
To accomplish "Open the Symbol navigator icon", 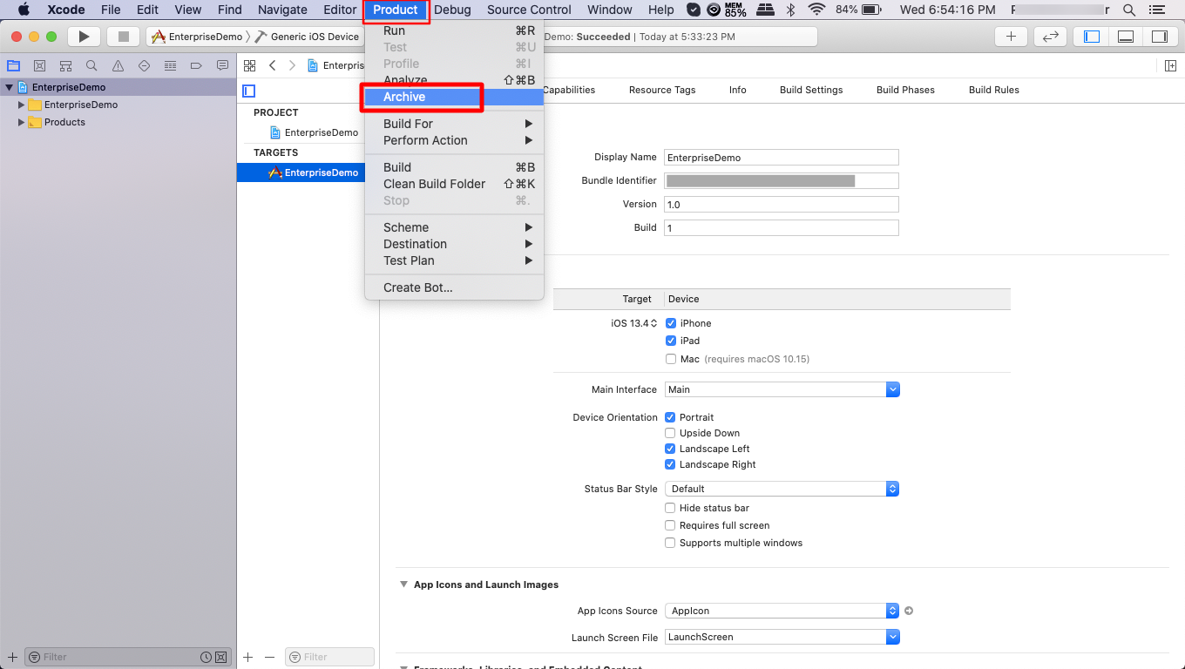I will pyautogui.click(x=65, y=65).
